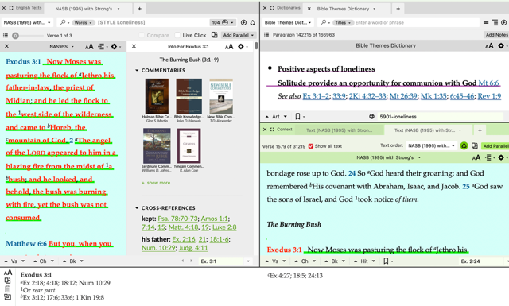Image resolution: width=509 pixels, height=306 pixels.
Task: Open table of contents list icon near Verse 1 of 3
Action: pyautogui.click(x=6, y=36)
